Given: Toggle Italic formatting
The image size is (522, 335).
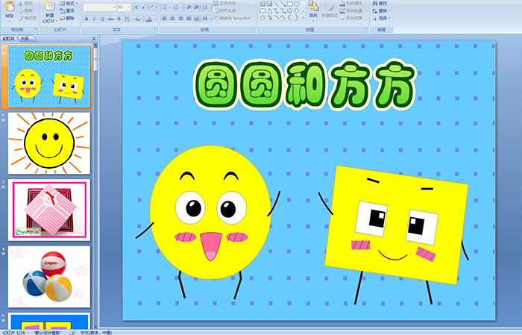Looking at the screenshot, I should pyautogui.click(x=94, y=19).
